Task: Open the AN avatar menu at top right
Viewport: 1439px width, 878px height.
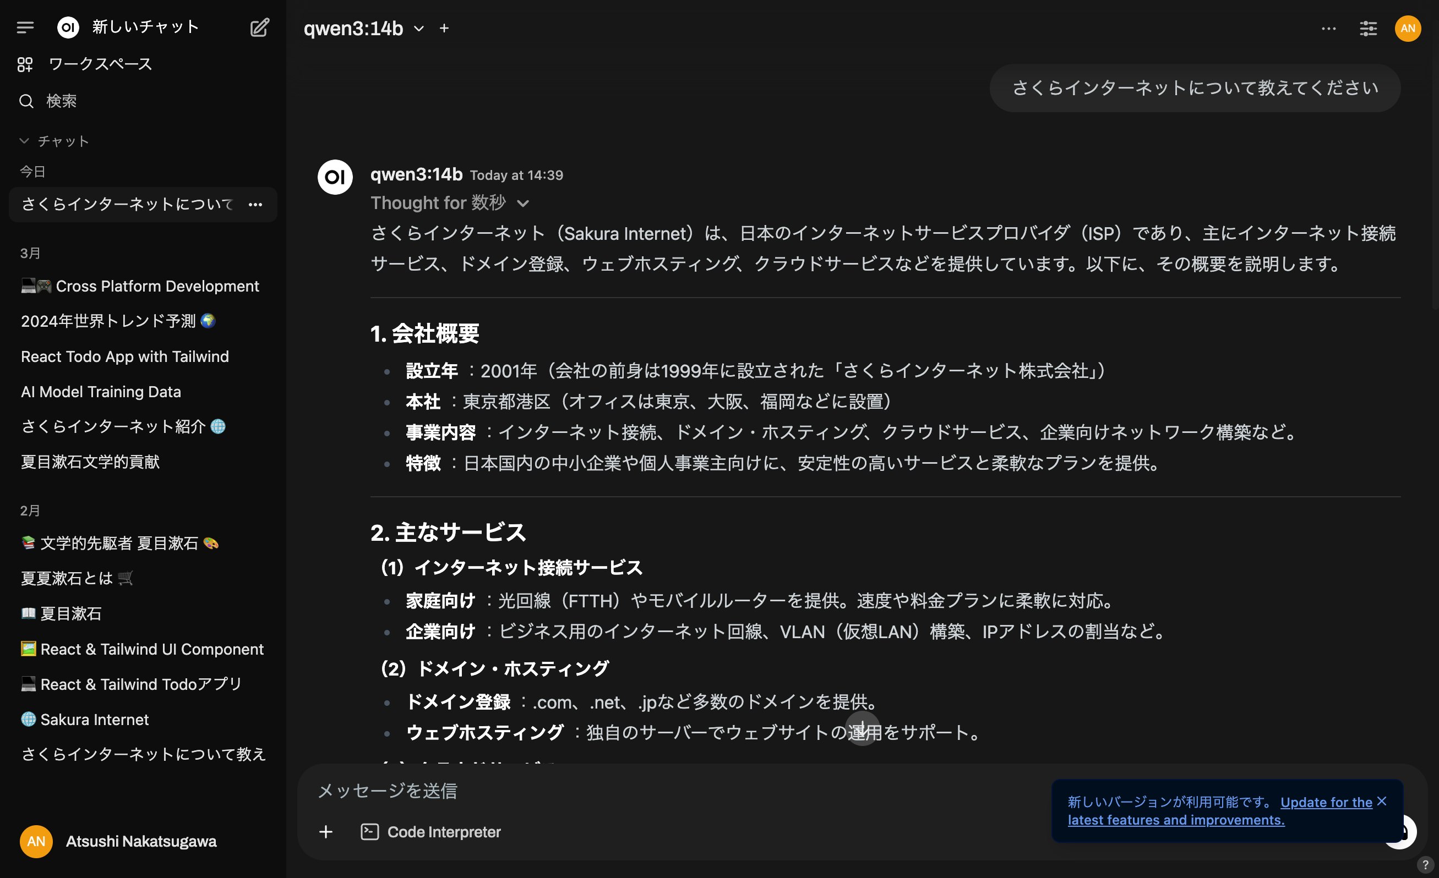Action: click(1408, 28)
